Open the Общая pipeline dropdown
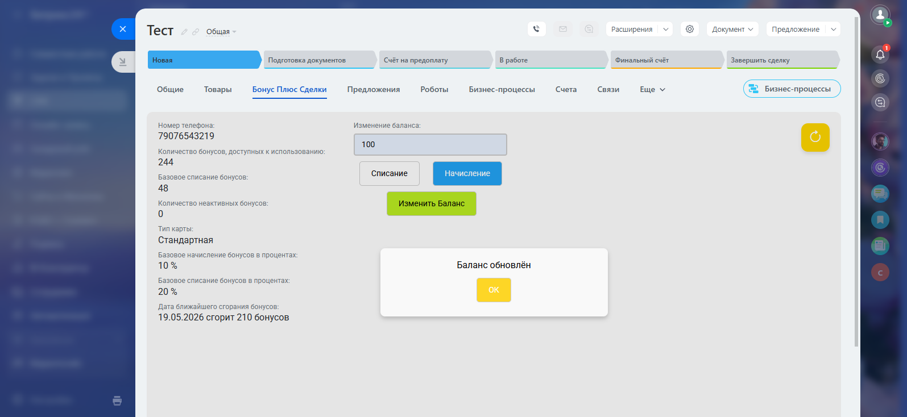Screen dimensions: 907x417 tap(221, 32)
